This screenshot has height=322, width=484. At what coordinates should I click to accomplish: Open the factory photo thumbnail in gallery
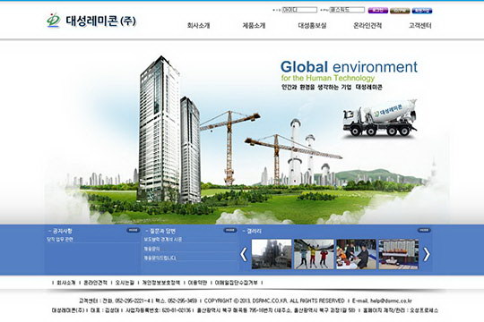coord(272,254)
